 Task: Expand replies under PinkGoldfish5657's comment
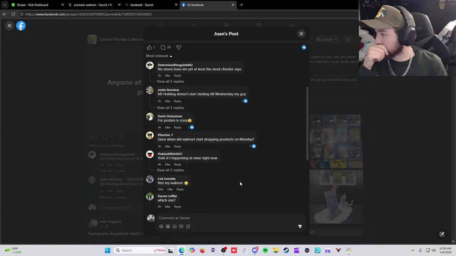pyautogui.click(x=170, y=170)
